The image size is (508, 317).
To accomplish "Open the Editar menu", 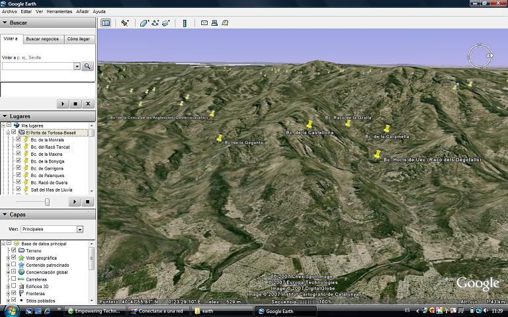I will [26, 11].
